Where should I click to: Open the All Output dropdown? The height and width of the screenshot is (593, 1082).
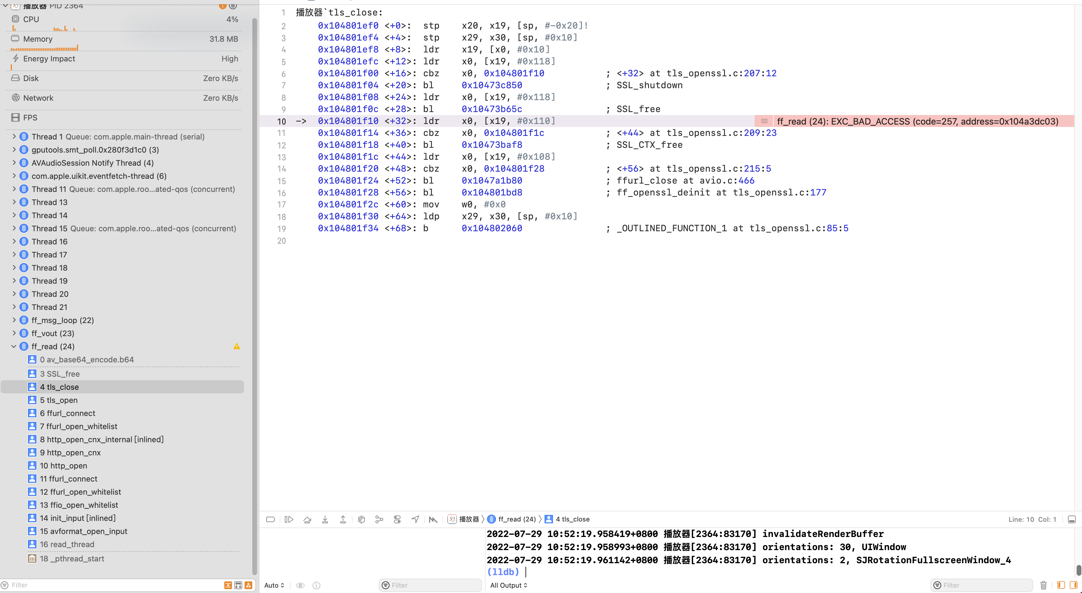[509, 585]
